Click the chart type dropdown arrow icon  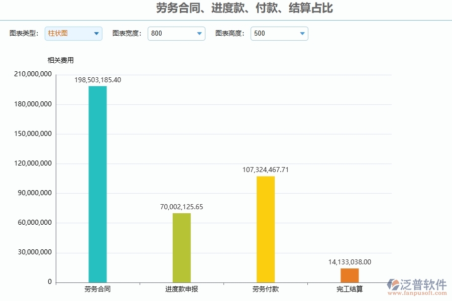tap(95, 34)
